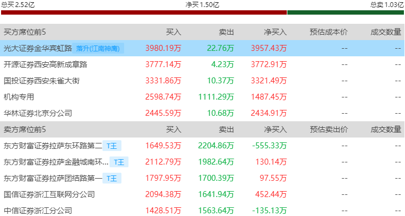This screenshot has width=405, height=216.
Task: Click 买入 header in buyer table
Action: coord(173,32)
